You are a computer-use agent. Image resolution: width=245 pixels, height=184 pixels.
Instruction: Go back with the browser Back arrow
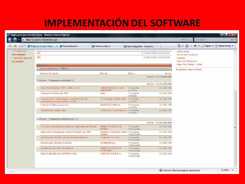tap(9, 40)
